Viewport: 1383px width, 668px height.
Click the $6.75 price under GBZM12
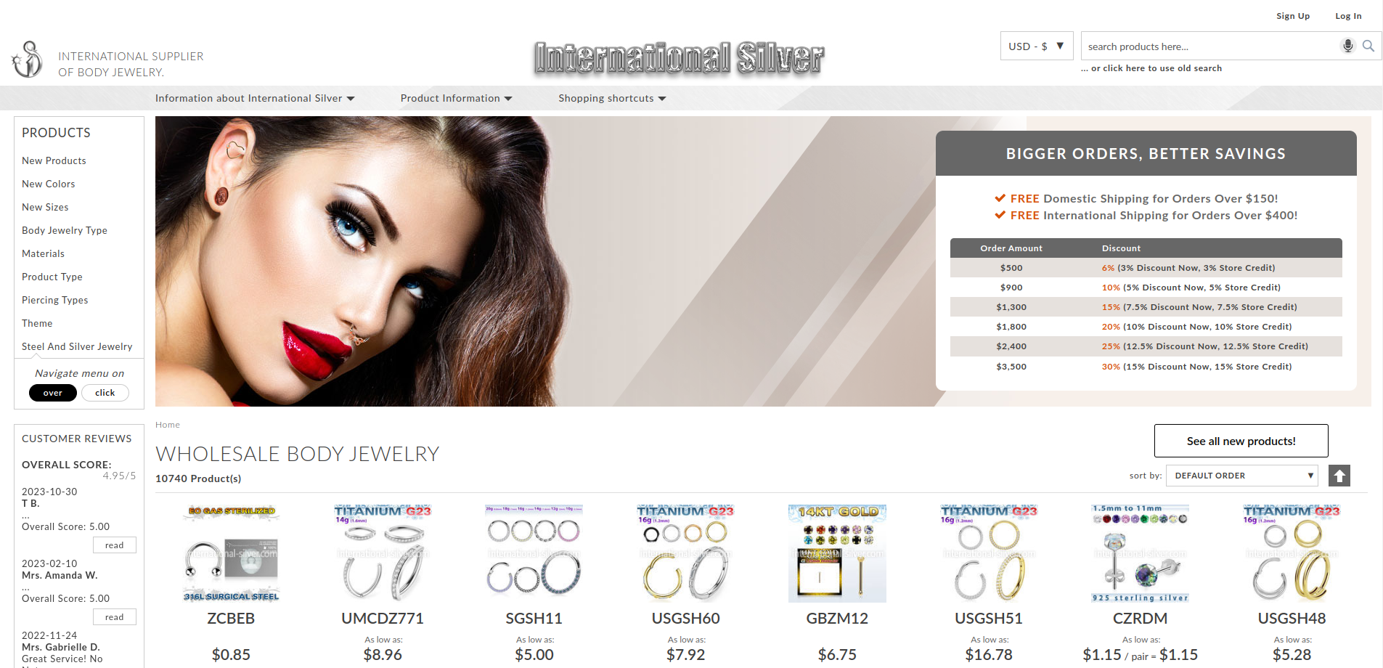tap(837, 655)
